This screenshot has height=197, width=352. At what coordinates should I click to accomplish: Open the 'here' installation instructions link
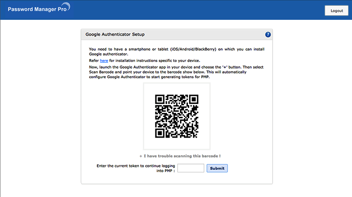(104, 61)
